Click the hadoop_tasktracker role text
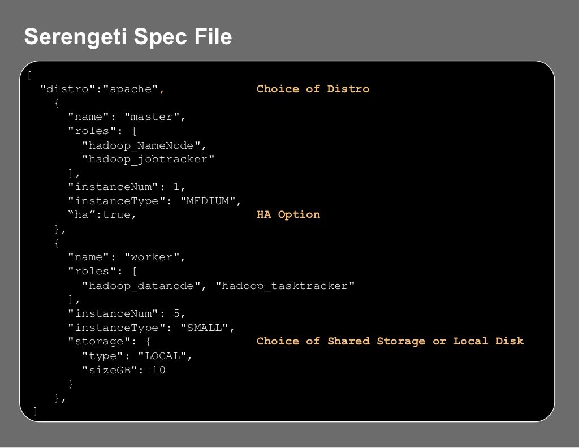 (286, 286)
